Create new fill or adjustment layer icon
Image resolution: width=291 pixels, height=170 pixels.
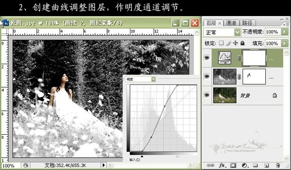click(245, 165)
